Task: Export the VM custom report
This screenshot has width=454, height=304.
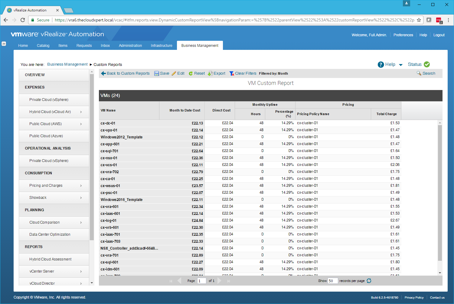Action: pos(217,73)
